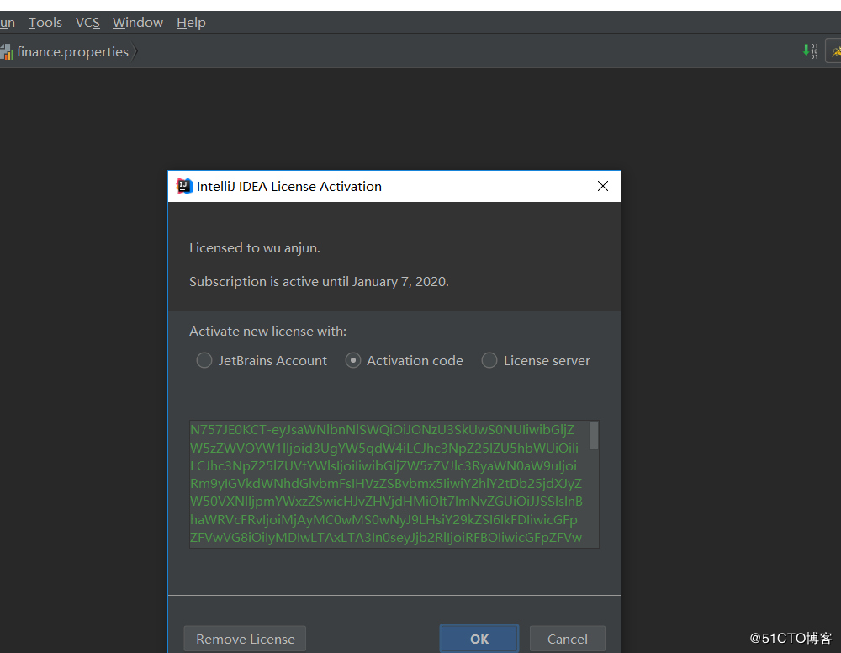Screen dimensions: 841x653
Task: Click the 'Activate new license with:' label
Action: click(x=267, y=331)
